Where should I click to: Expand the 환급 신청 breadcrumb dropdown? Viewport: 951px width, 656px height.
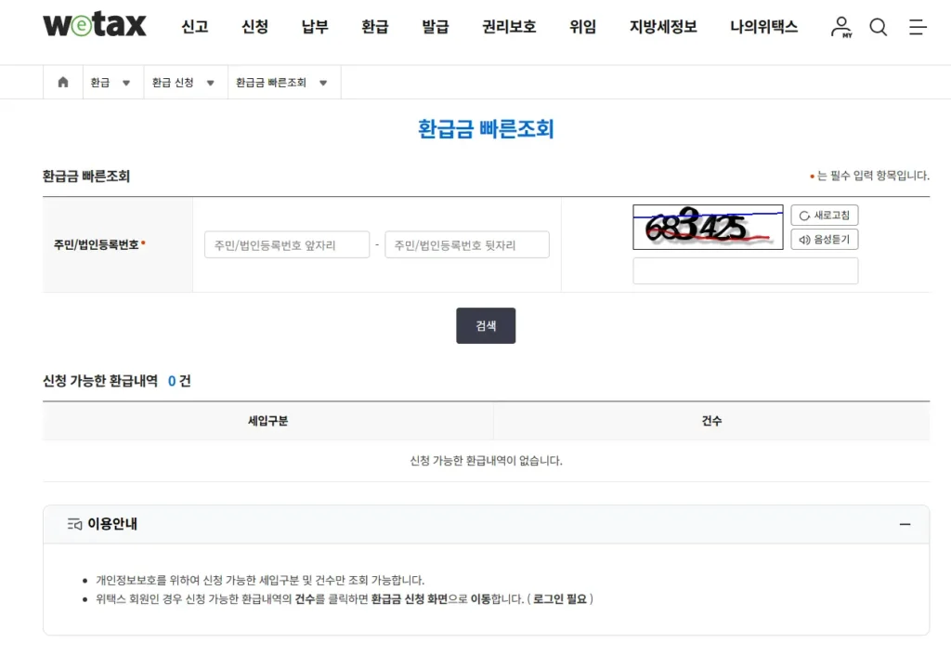click(211, 83)
